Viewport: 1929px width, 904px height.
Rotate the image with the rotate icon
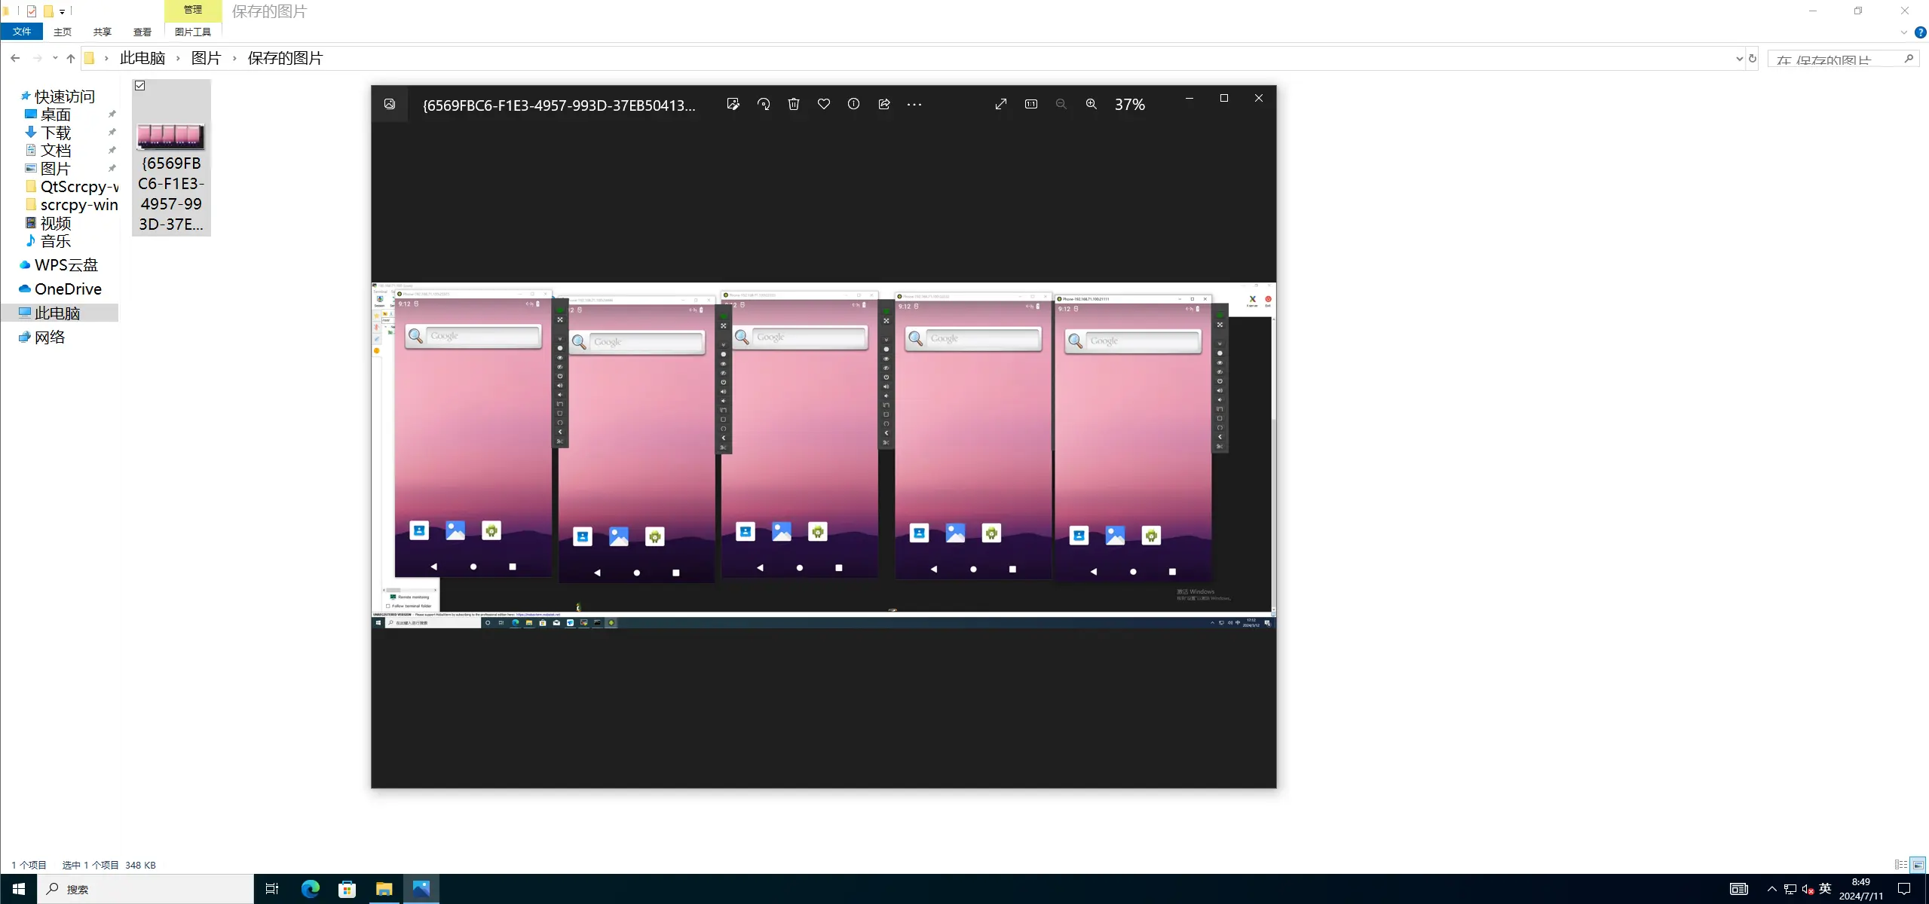tap(764, 105)
